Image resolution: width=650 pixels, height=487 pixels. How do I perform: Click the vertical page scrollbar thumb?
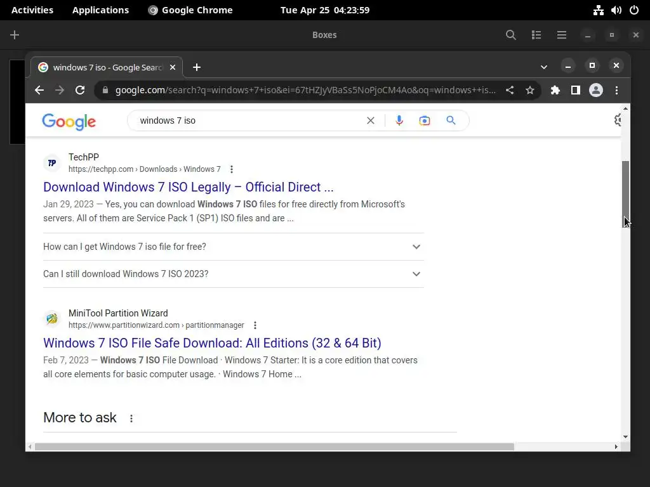pos(625,194)
